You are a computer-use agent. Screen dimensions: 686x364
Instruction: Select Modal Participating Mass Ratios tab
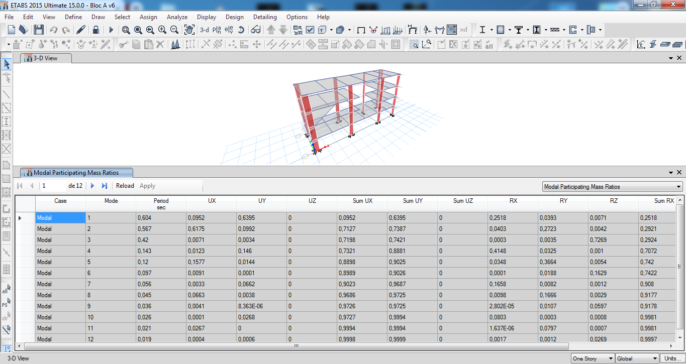(x=76, y=172)
